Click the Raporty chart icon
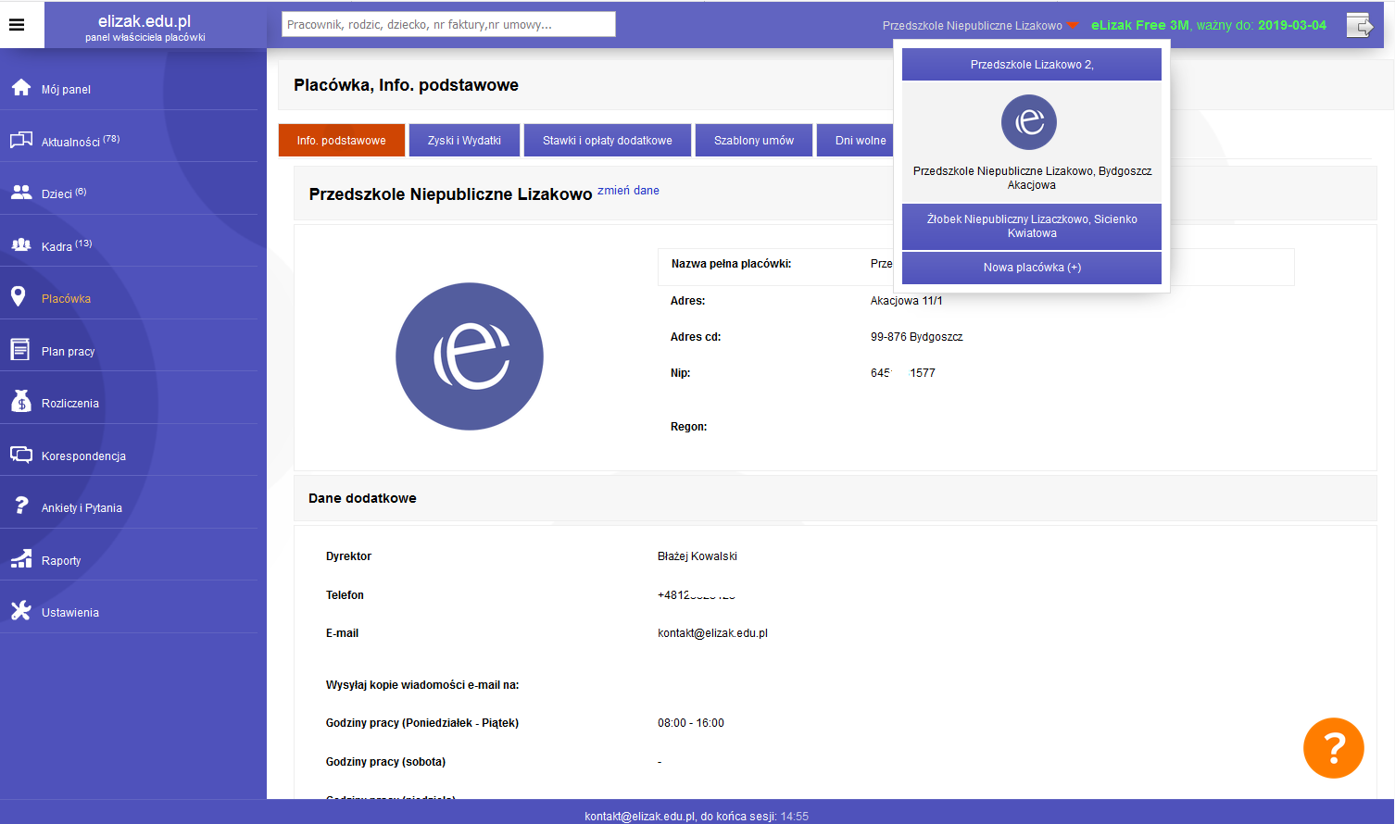This screenshot has width=1395, height=824. [21, 558]
